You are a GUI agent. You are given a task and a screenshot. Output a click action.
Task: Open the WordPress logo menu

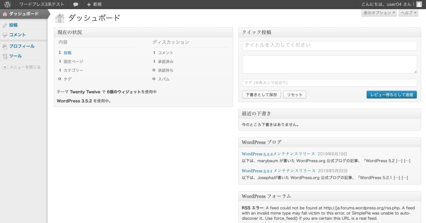pyautogui.click(x=7, y=4)
